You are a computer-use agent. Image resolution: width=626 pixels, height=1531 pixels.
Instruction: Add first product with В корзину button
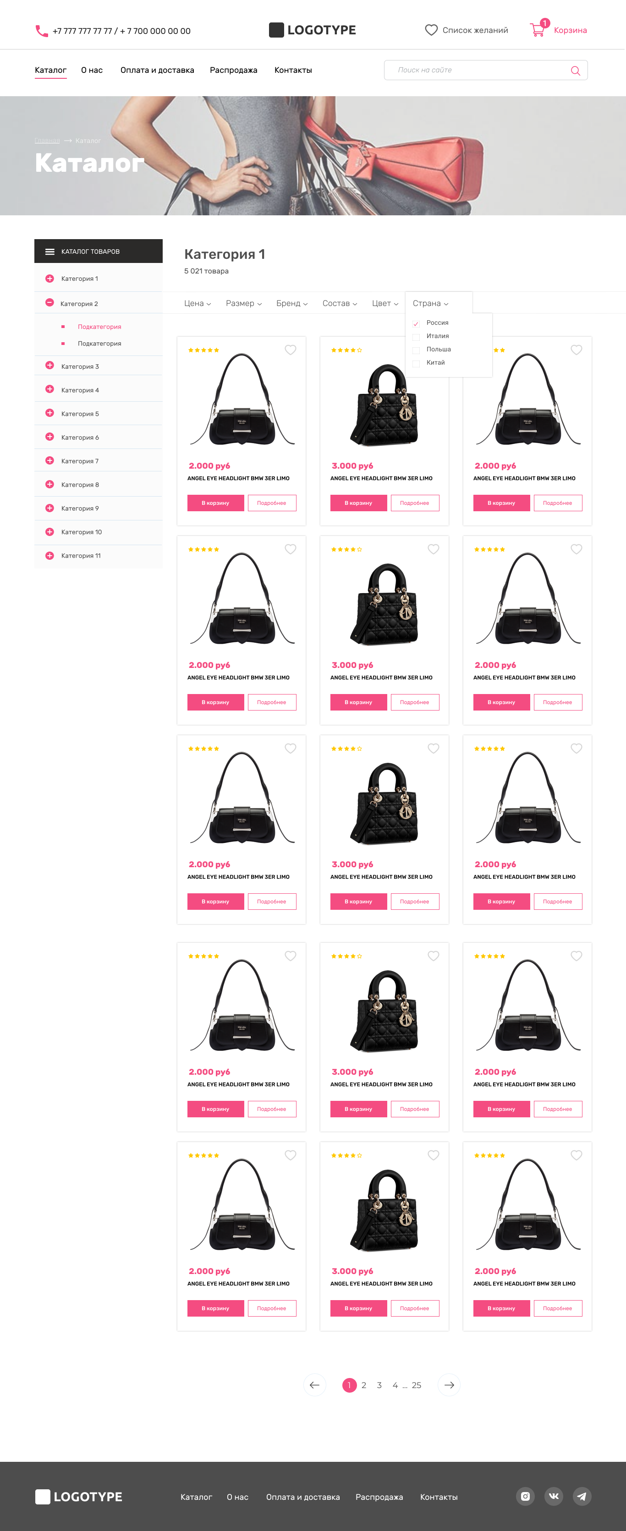click(215, 503)
